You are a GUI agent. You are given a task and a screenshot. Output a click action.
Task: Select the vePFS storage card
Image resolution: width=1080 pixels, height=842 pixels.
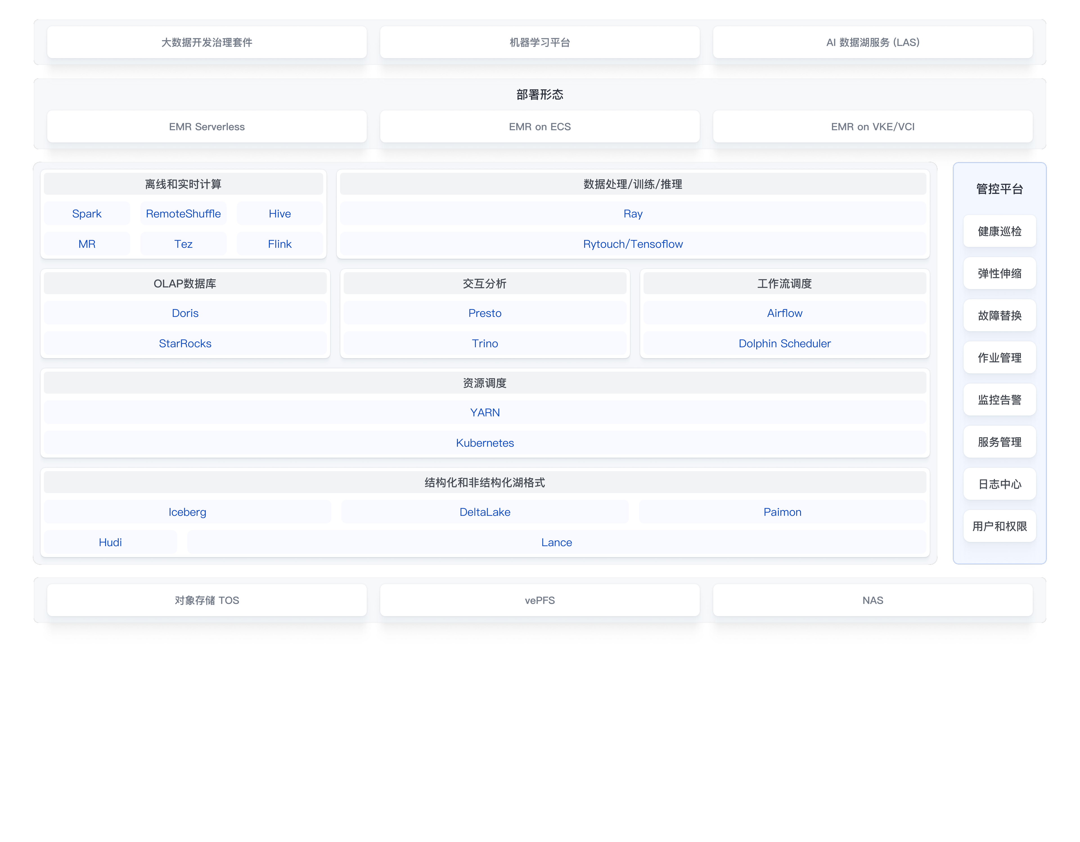coord(539,600)
